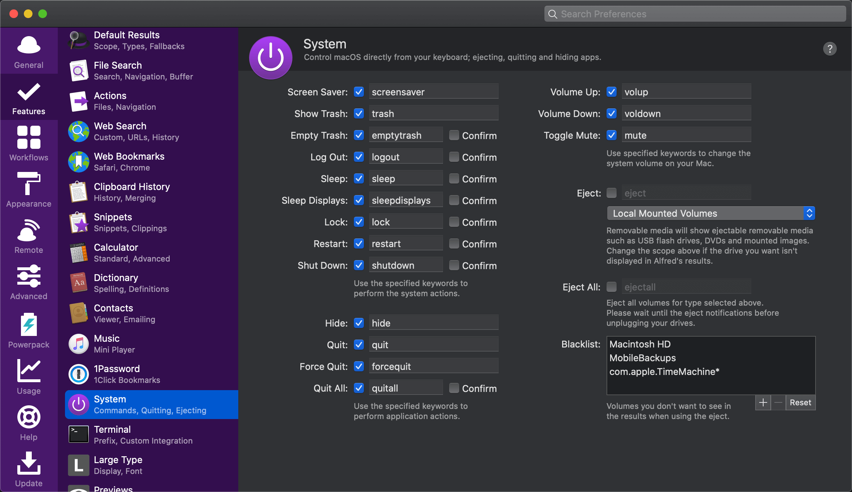Edit the voldown keyword field
Image resolution: width=852 pixels, height=492 pixels.
click(x=686, y=113)
